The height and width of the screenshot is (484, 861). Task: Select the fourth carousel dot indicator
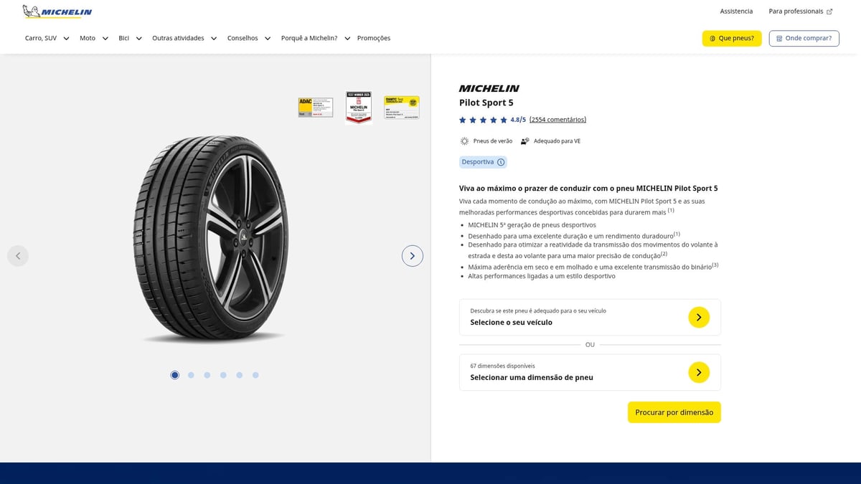[223, 374]
